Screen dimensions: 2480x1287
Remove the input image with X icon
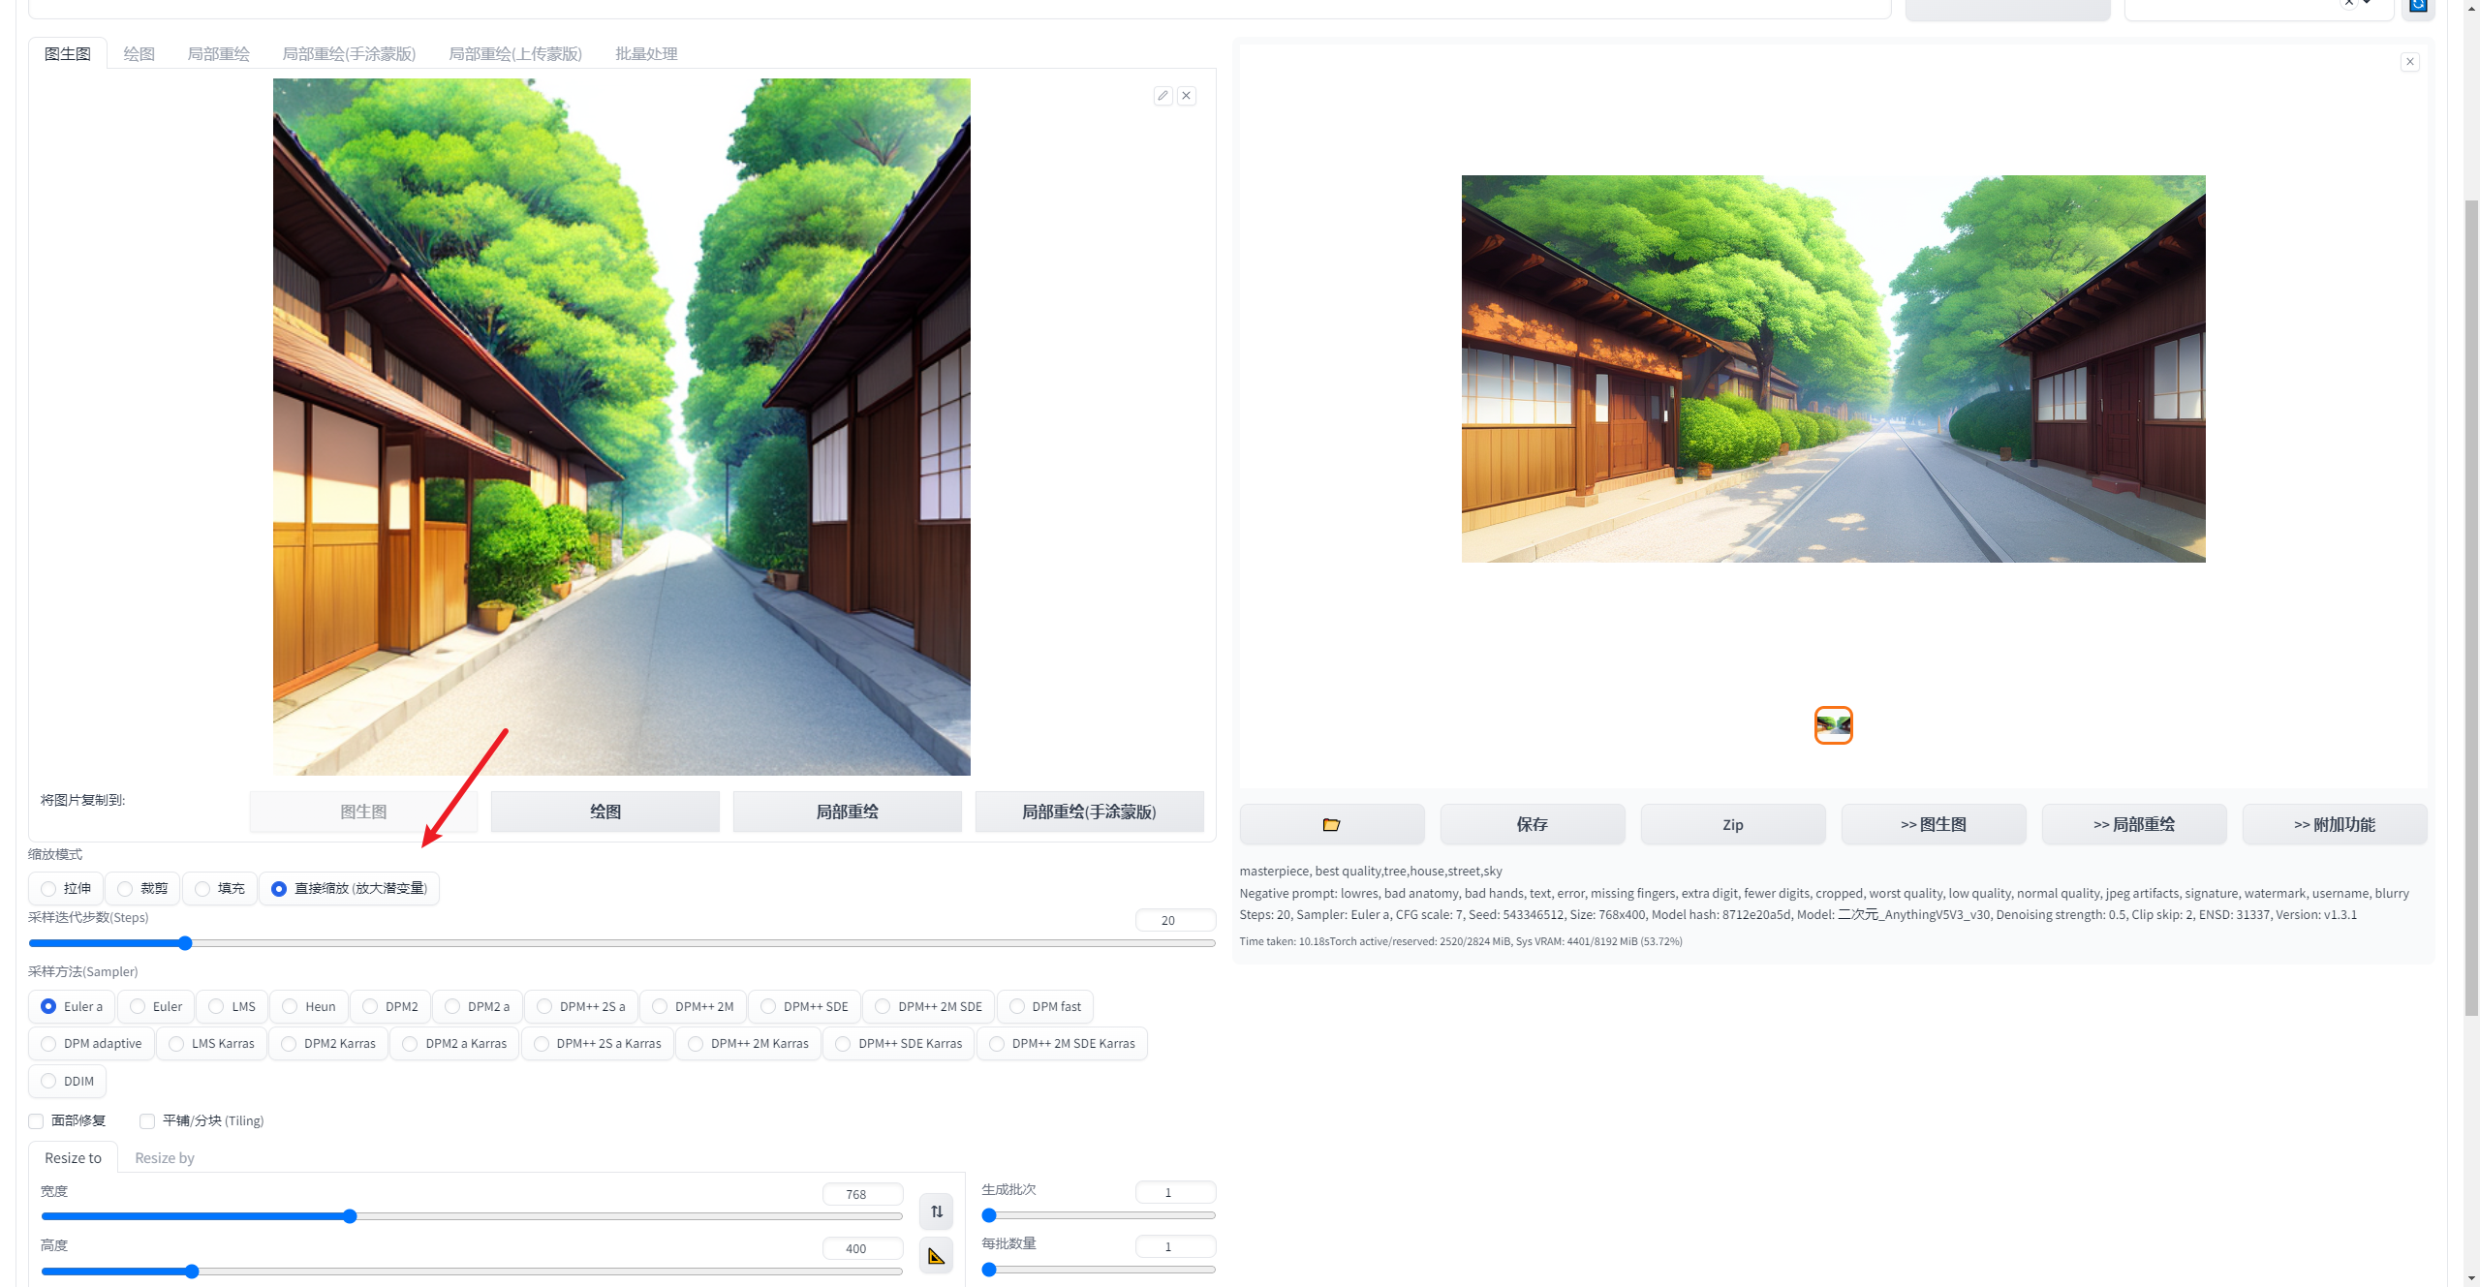1186,96
